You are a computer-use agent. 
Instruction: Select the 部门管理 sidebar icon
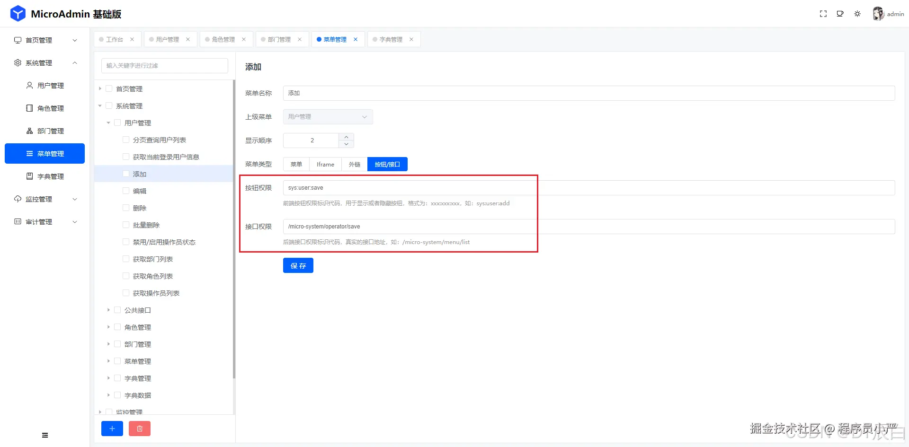[x=28, y=131]
